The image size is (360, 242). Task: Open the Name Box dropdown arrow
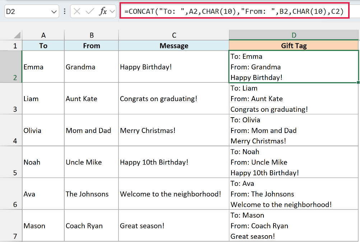(54, 12)
